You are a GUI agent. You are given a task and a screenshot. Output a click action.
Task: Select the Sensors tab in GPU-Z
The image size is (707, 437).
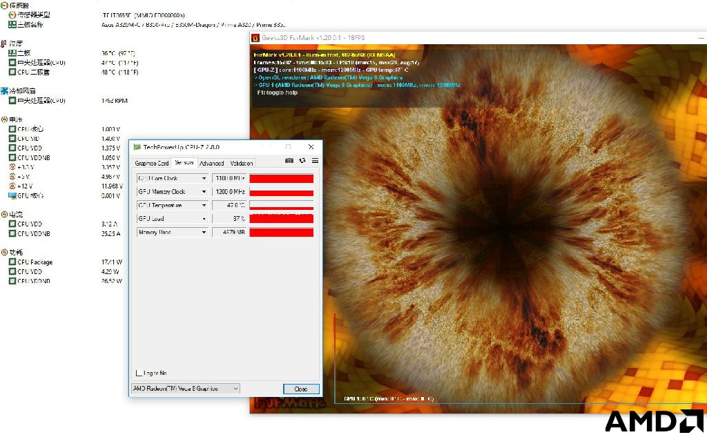[x=184, y=162]
